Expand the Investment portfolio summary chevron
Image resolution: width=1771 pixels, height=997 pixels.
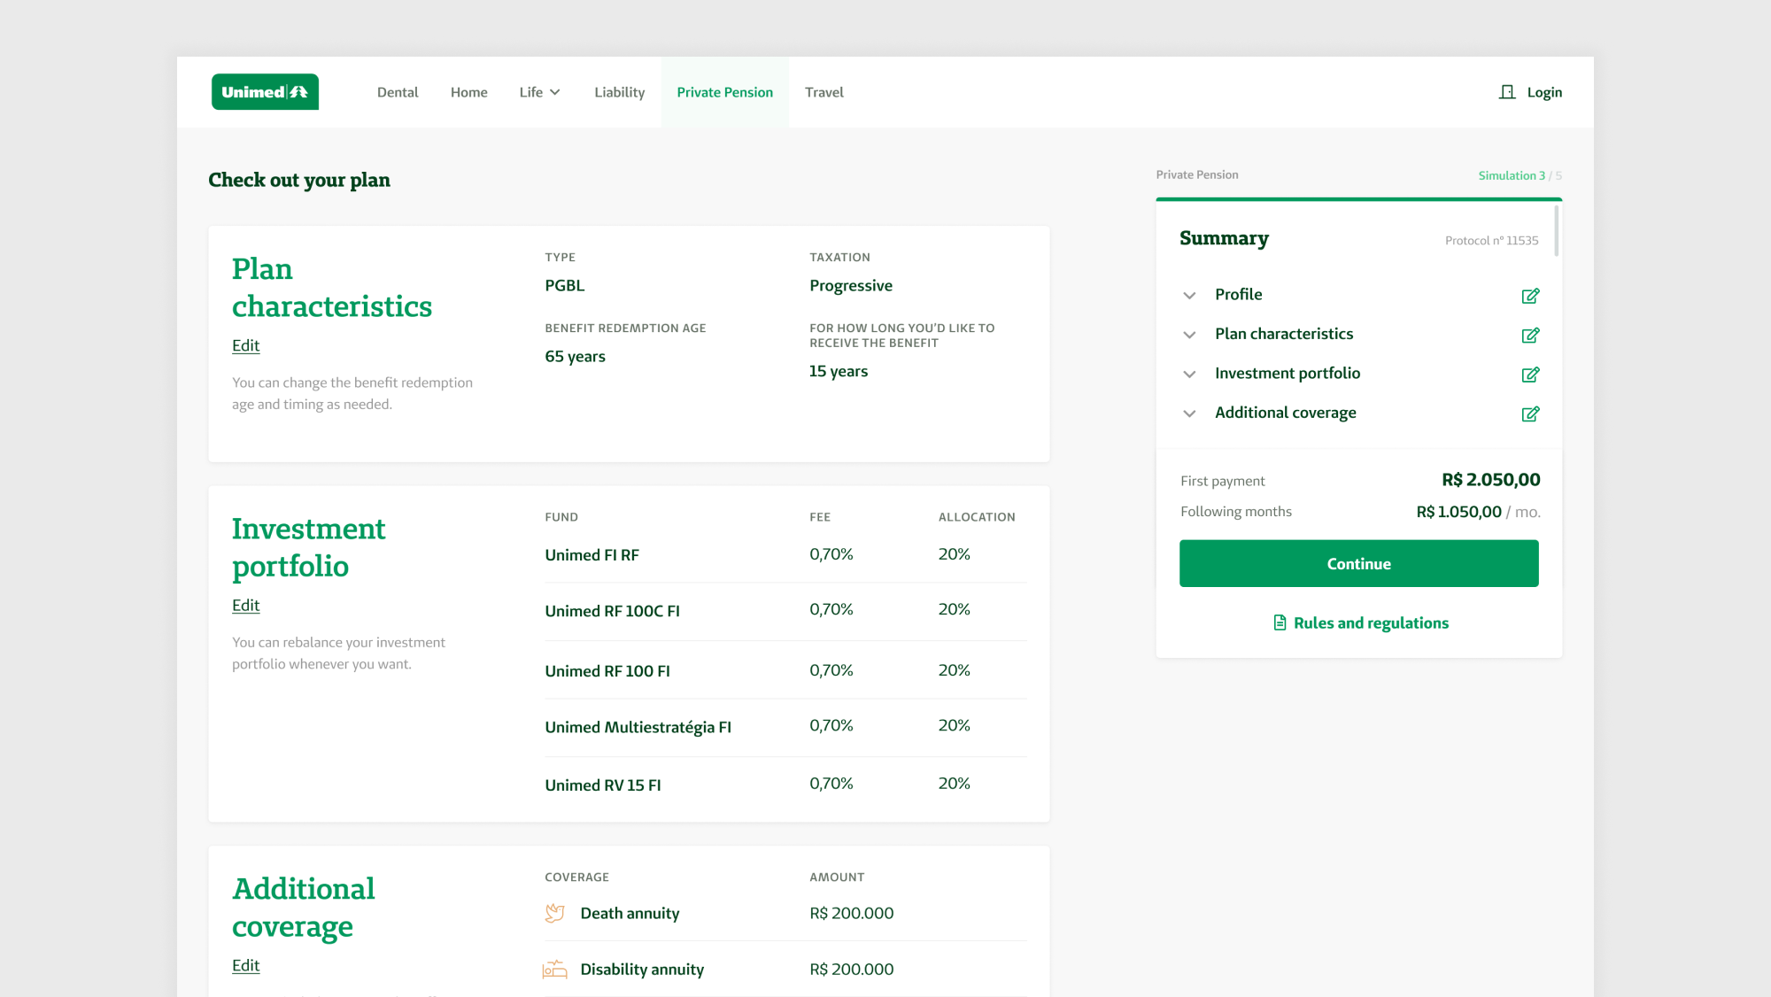point(1189,374)
